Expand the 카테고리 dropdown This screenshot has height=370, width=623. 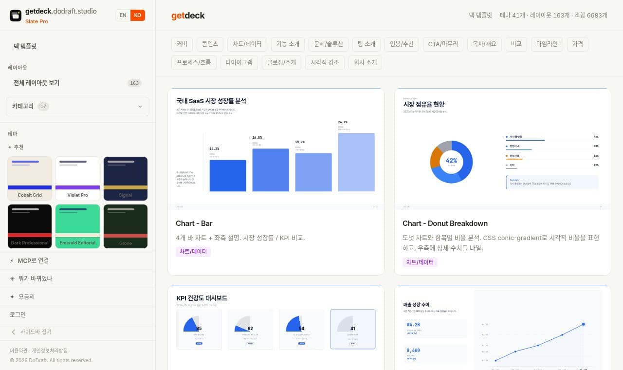tap(77, 107)
